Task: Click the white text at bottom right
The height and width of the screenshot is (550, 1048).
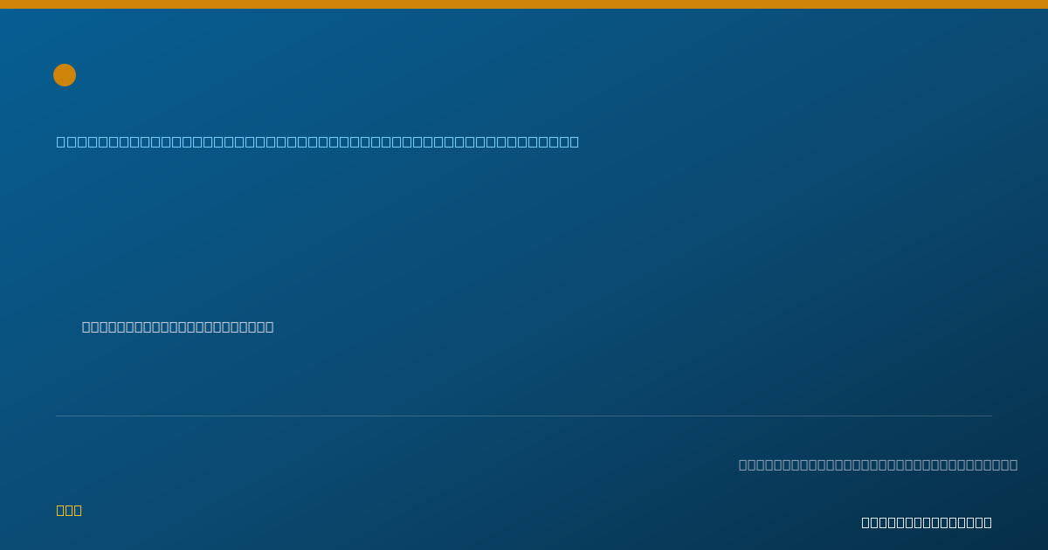Action: 927,522
